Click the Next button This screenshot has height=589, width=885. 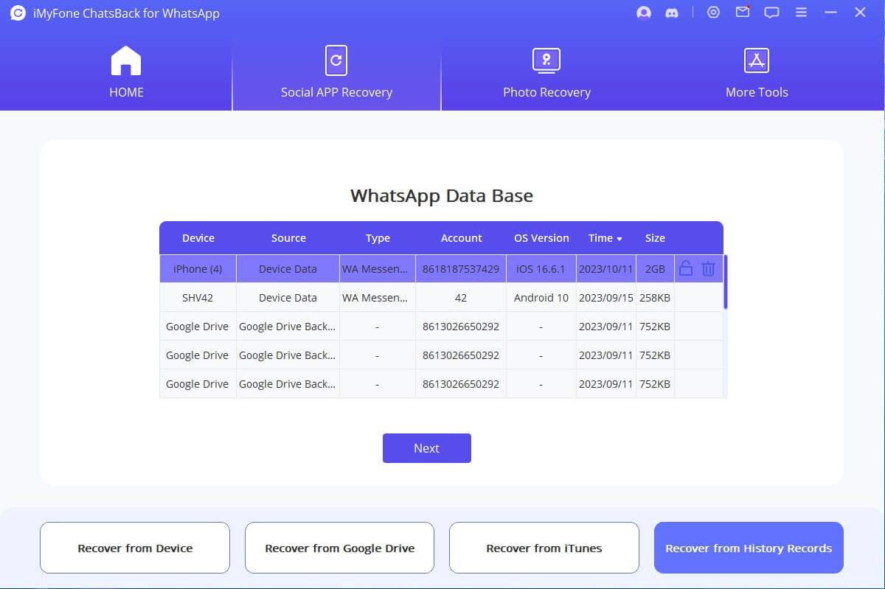[426, 448]
